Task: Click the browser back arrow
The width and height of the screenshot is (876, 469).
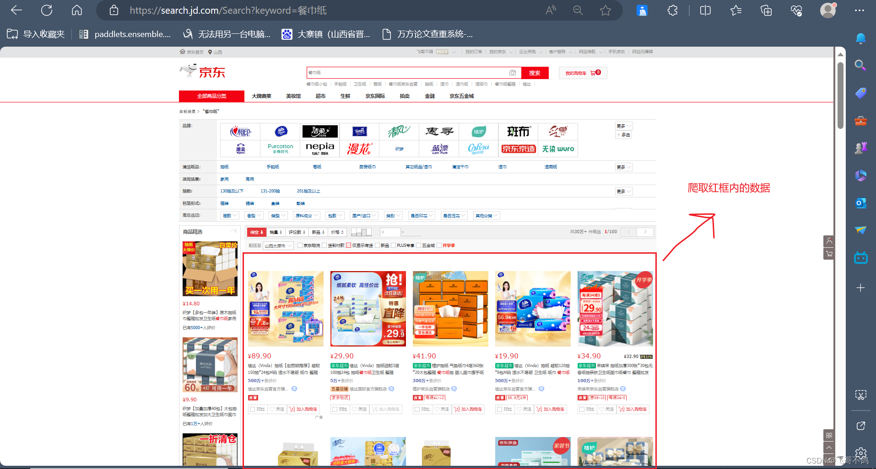Action: tap(16, 10)
